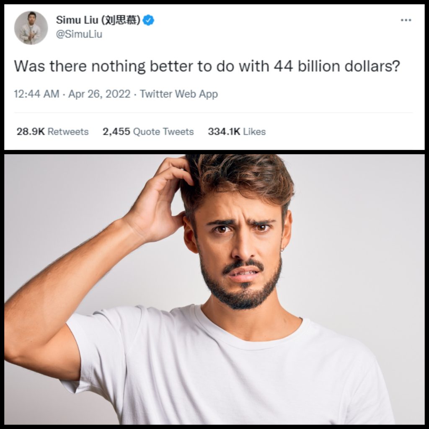Click the small earring on man's ear
429x429 pixels.
pos(283,249)
